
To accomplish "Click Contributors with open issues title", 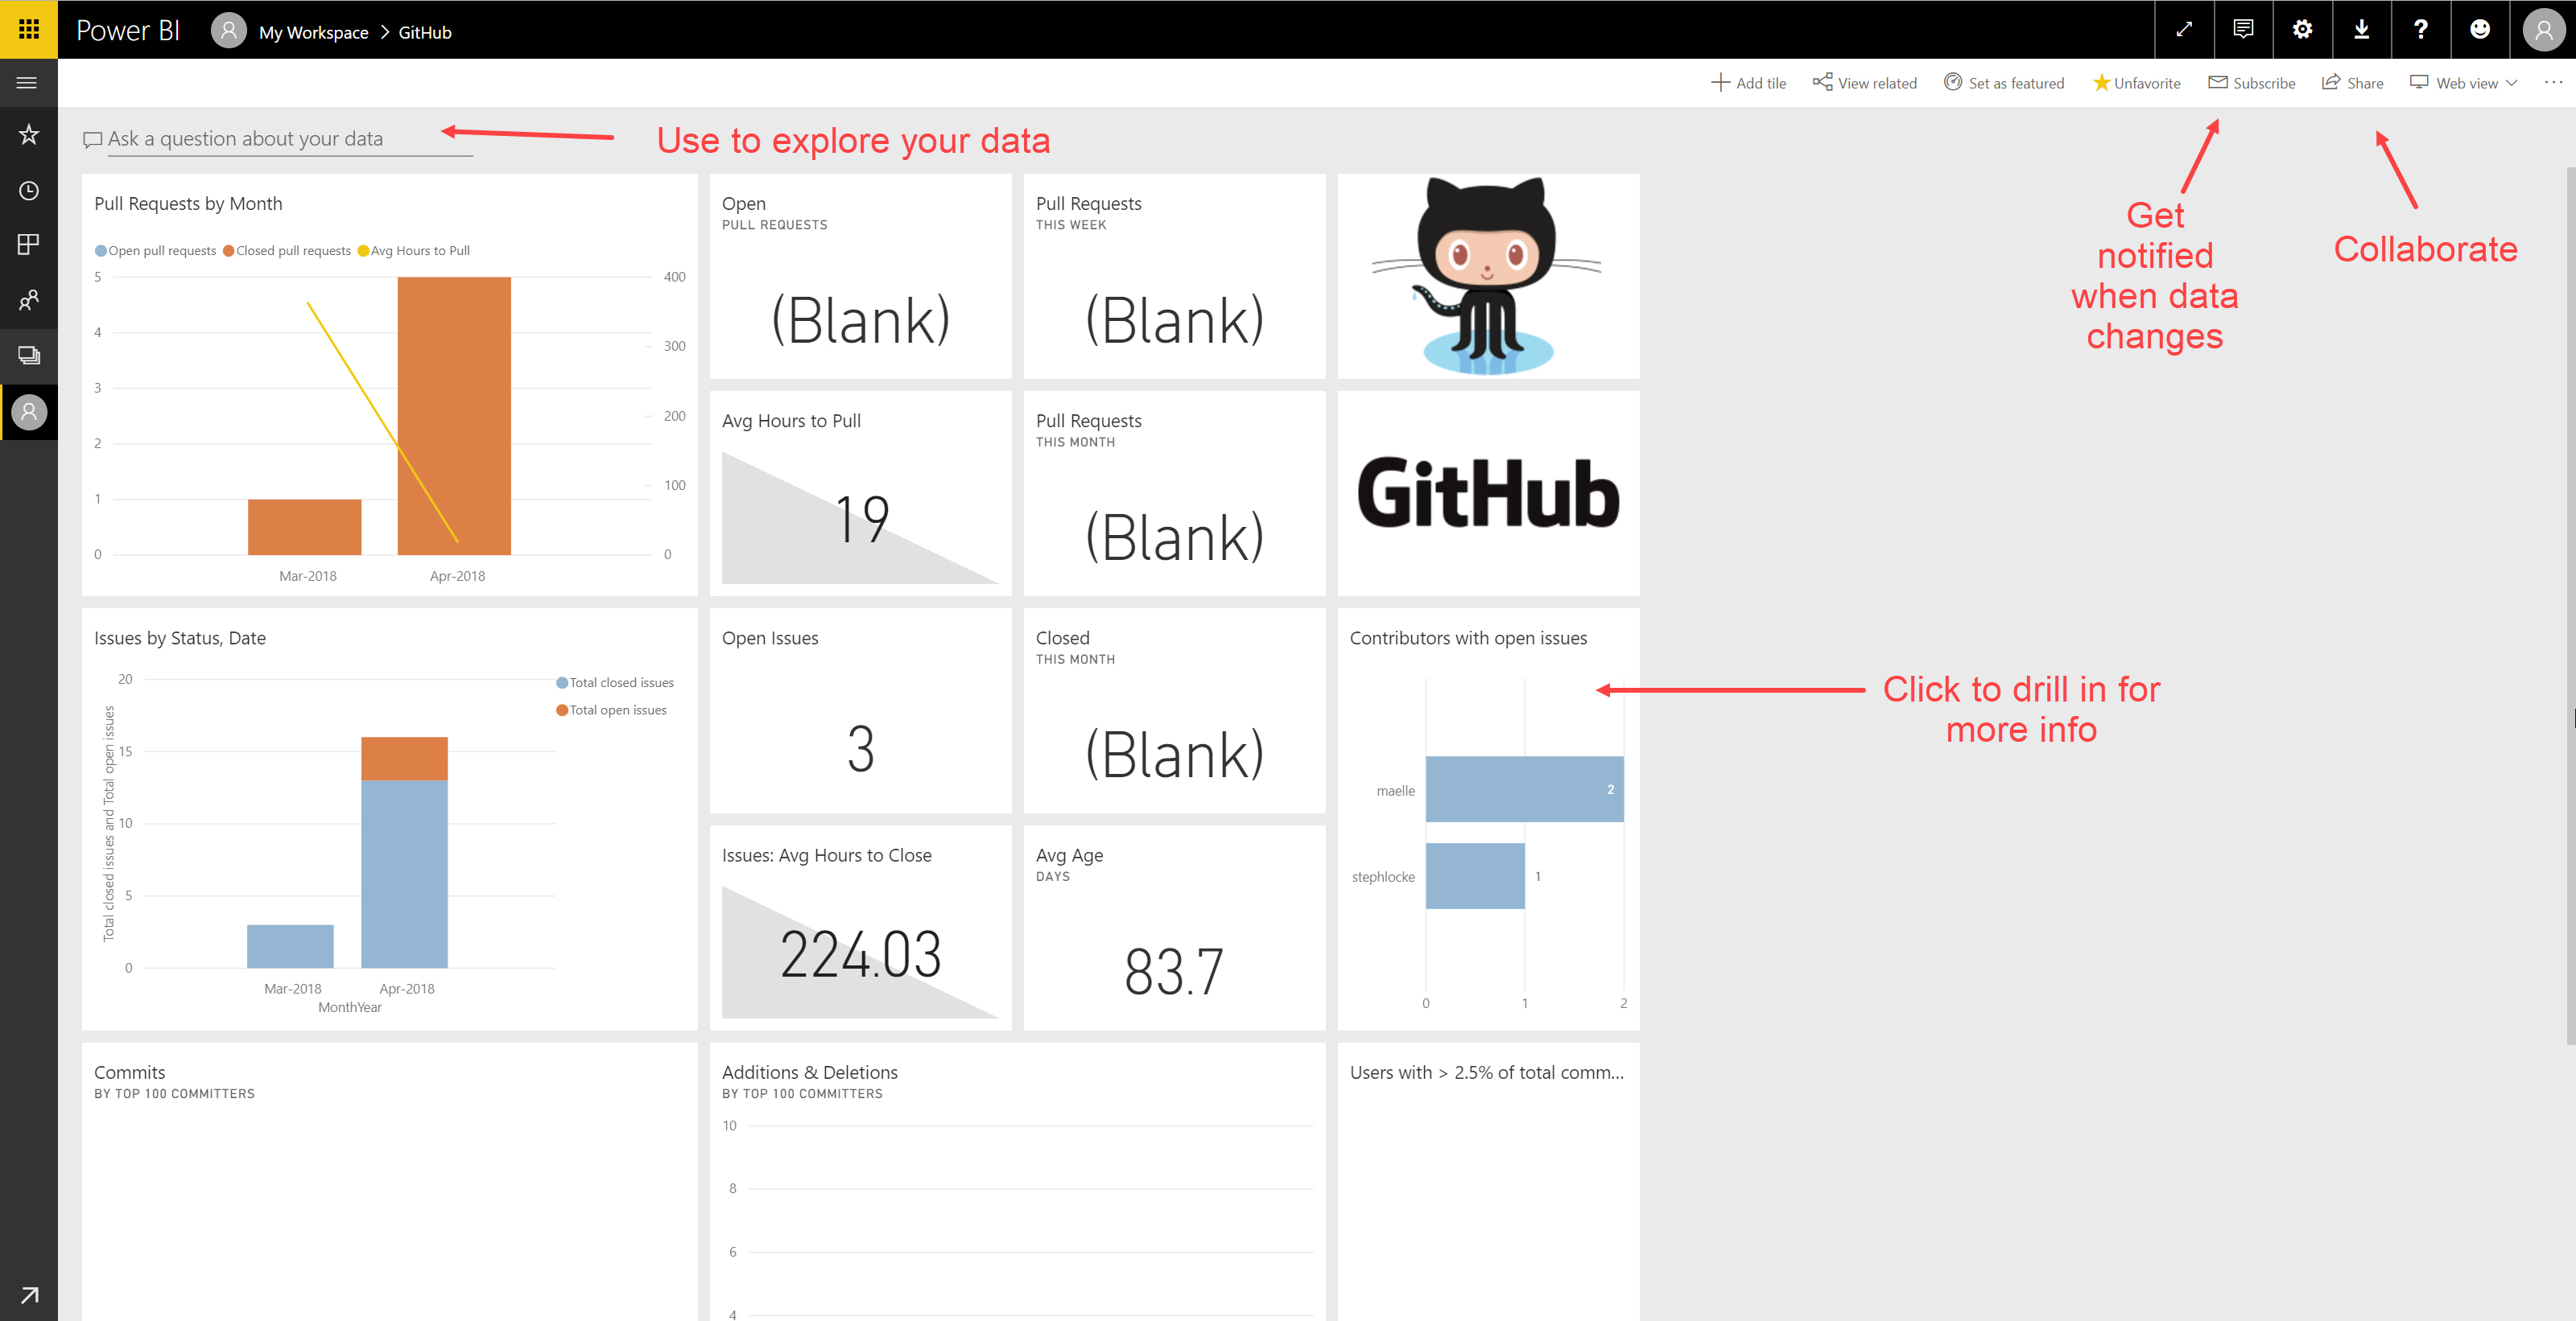I will coord(1468,639).
